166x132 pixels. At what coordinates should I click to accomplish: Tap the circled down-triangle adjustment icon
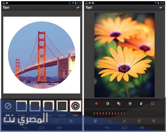pos(130,104)
